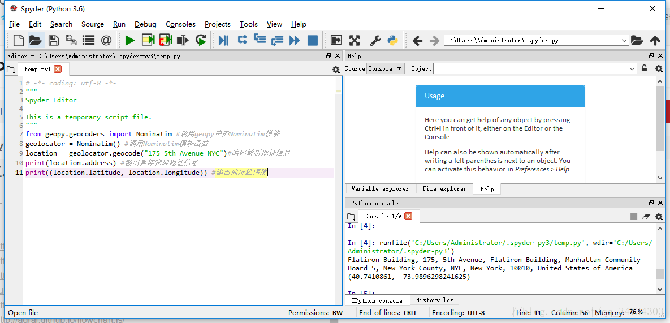Open the Help Source Console dropdown

(386, 68)
